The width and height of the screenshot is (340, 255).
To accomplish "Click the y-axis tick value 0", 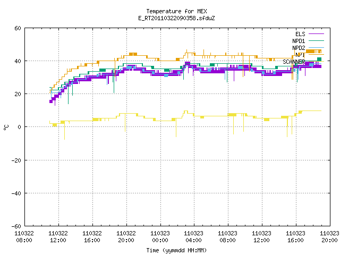I will [20, 127].
